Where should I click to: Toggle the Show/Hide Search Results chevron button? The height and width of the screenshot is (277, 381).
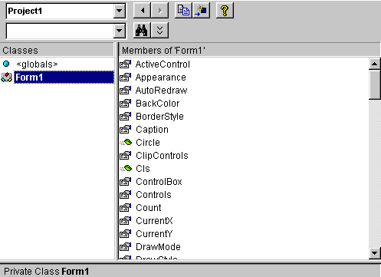[x=160, y=30]
